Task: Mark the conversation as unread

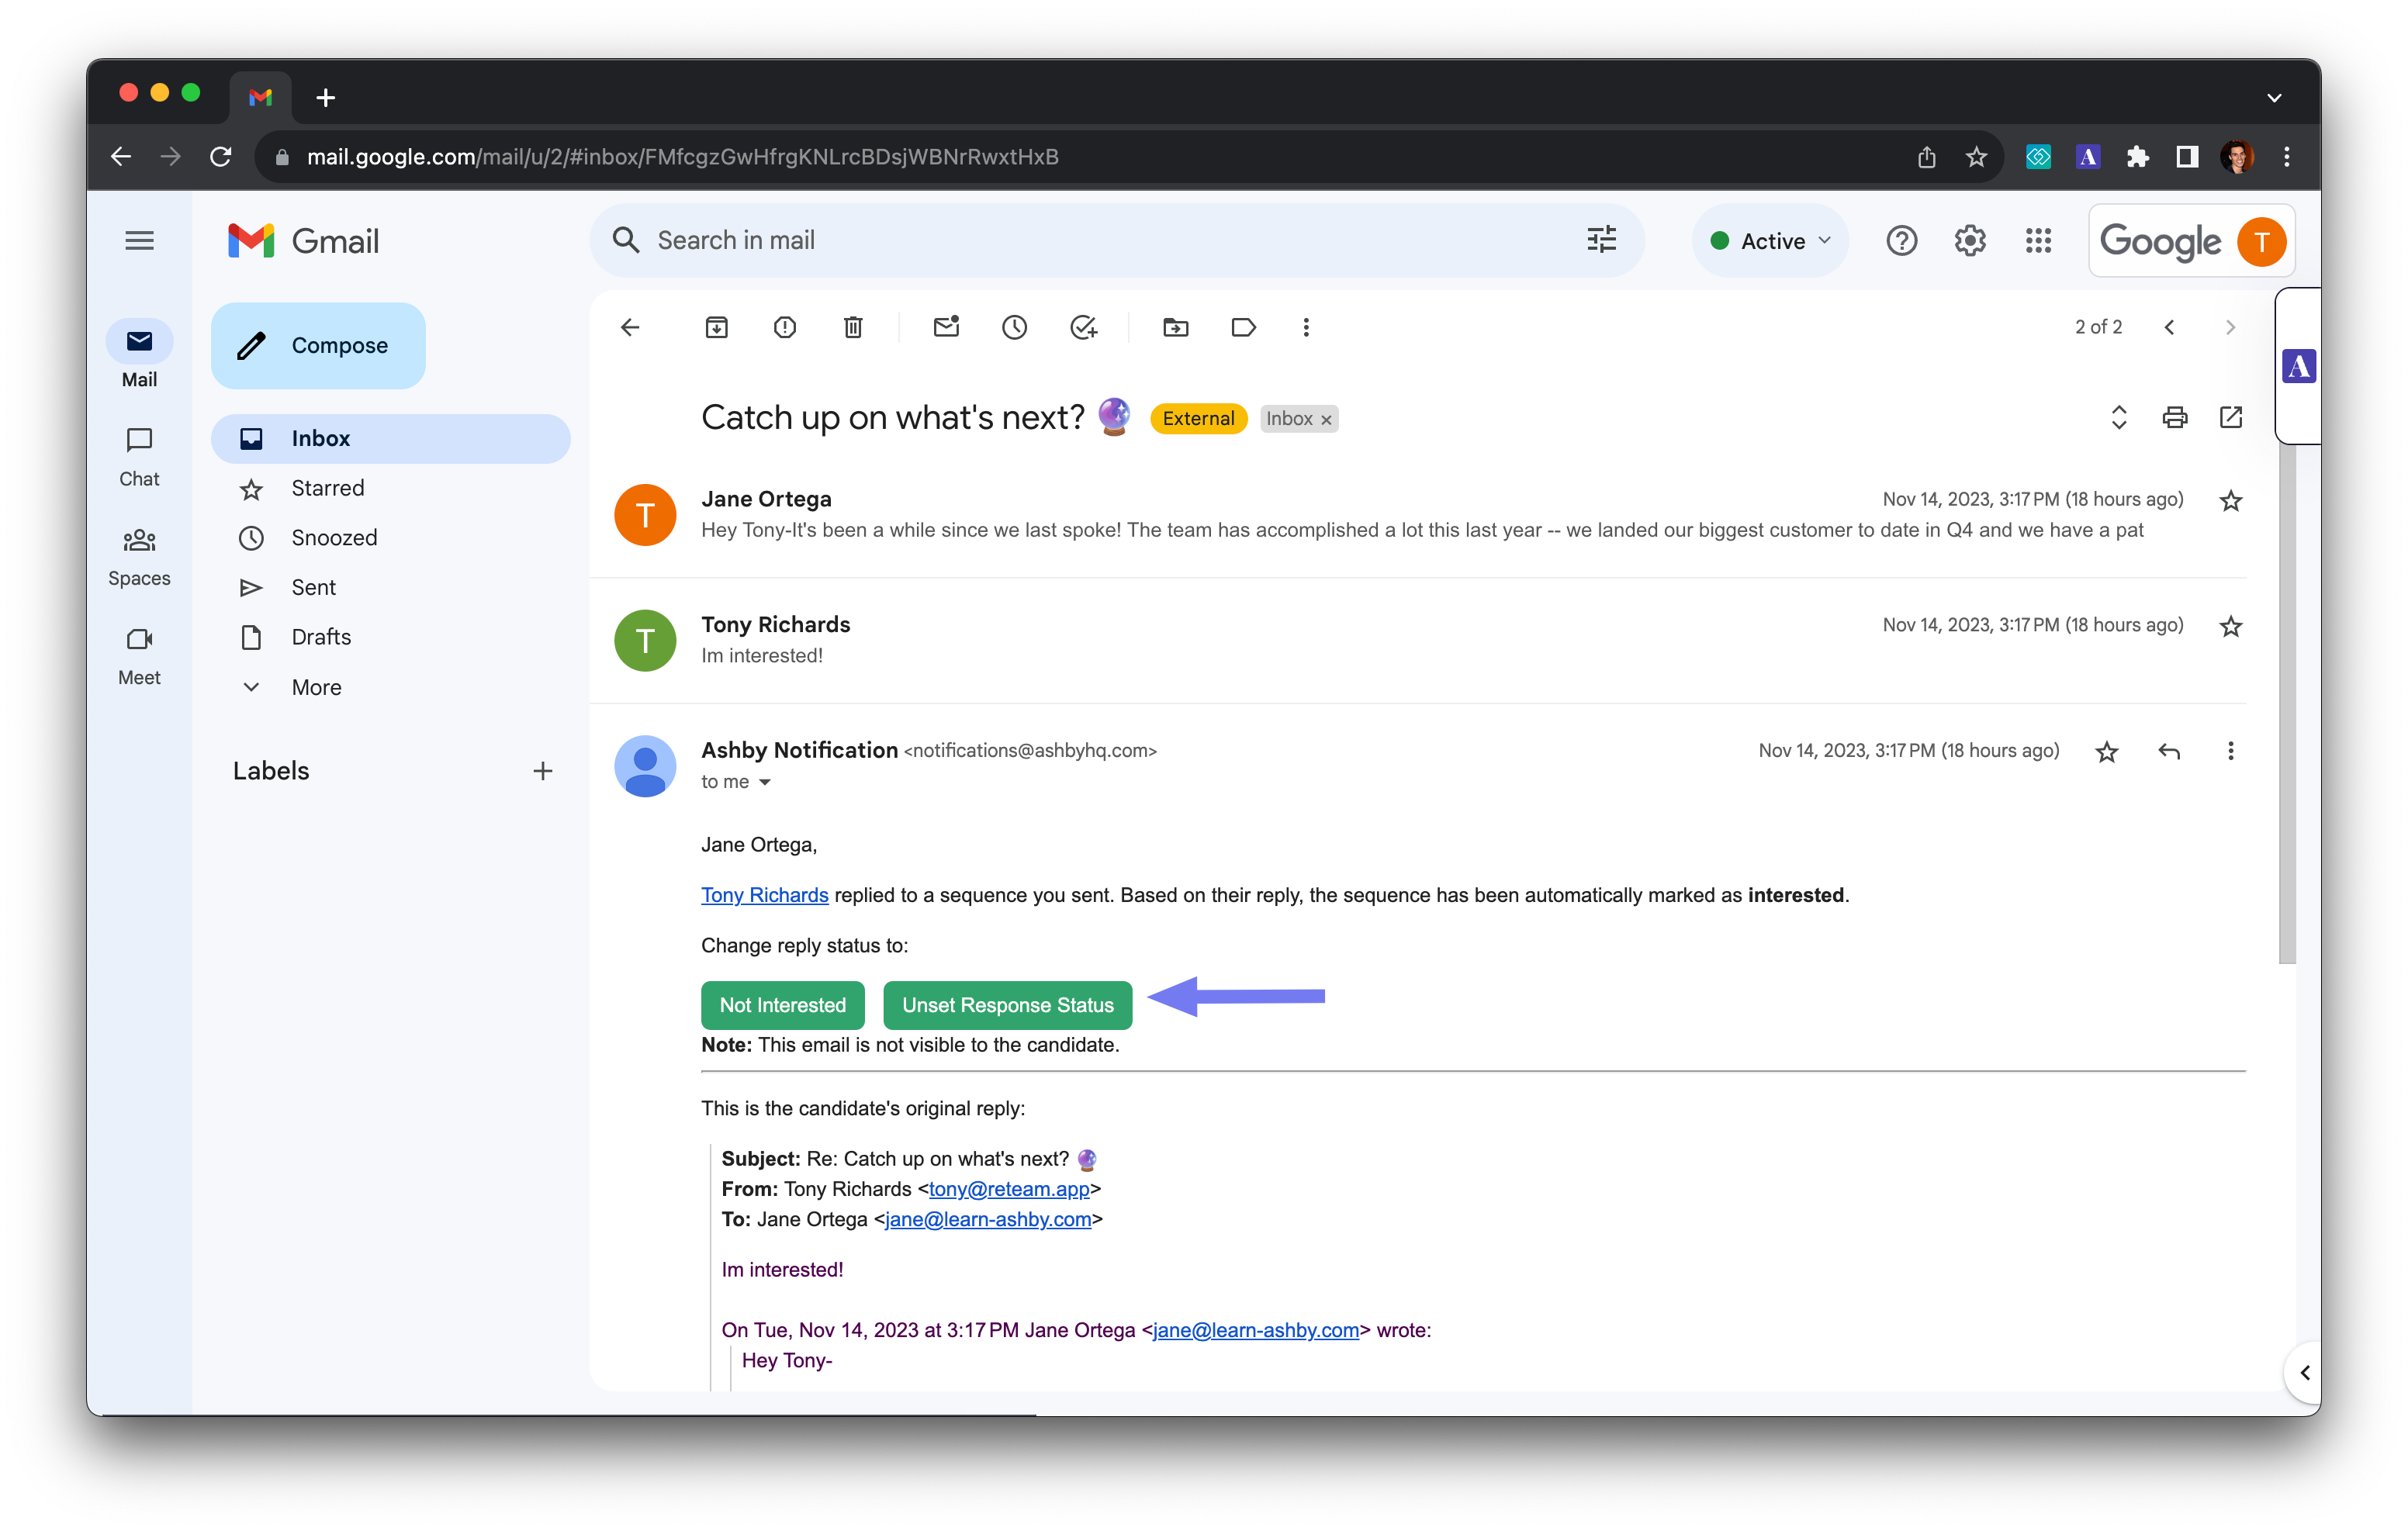Action: coord(946,327)
